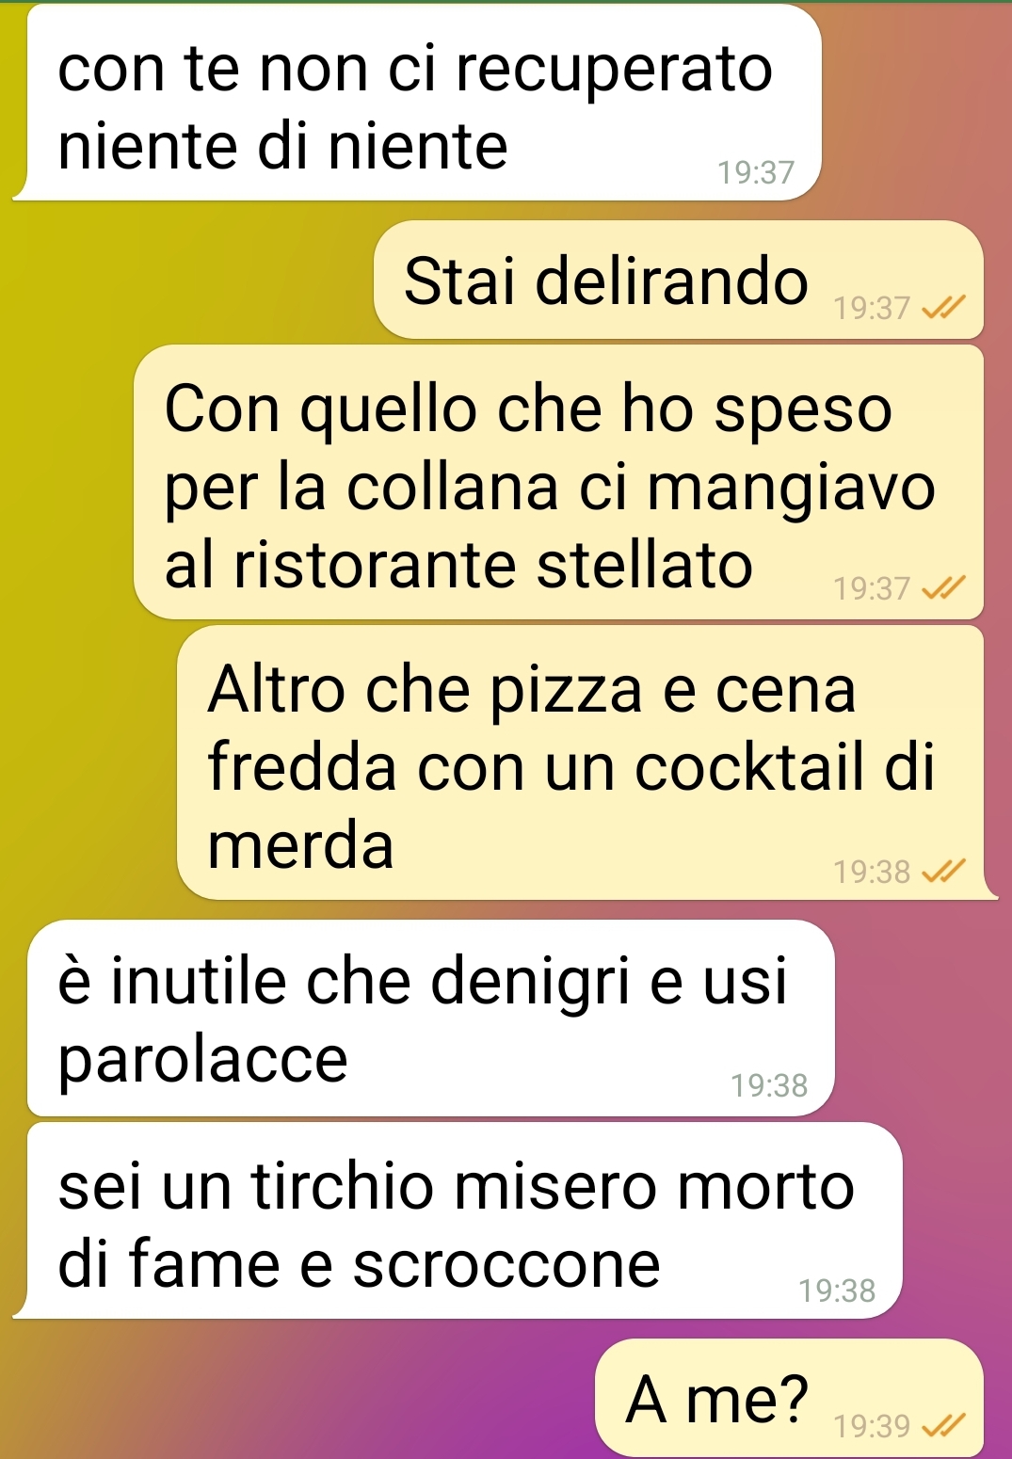
Task: Tap the 19:37 timestamp next to 'Stai delirando'
Action: (x=872, y=308)
